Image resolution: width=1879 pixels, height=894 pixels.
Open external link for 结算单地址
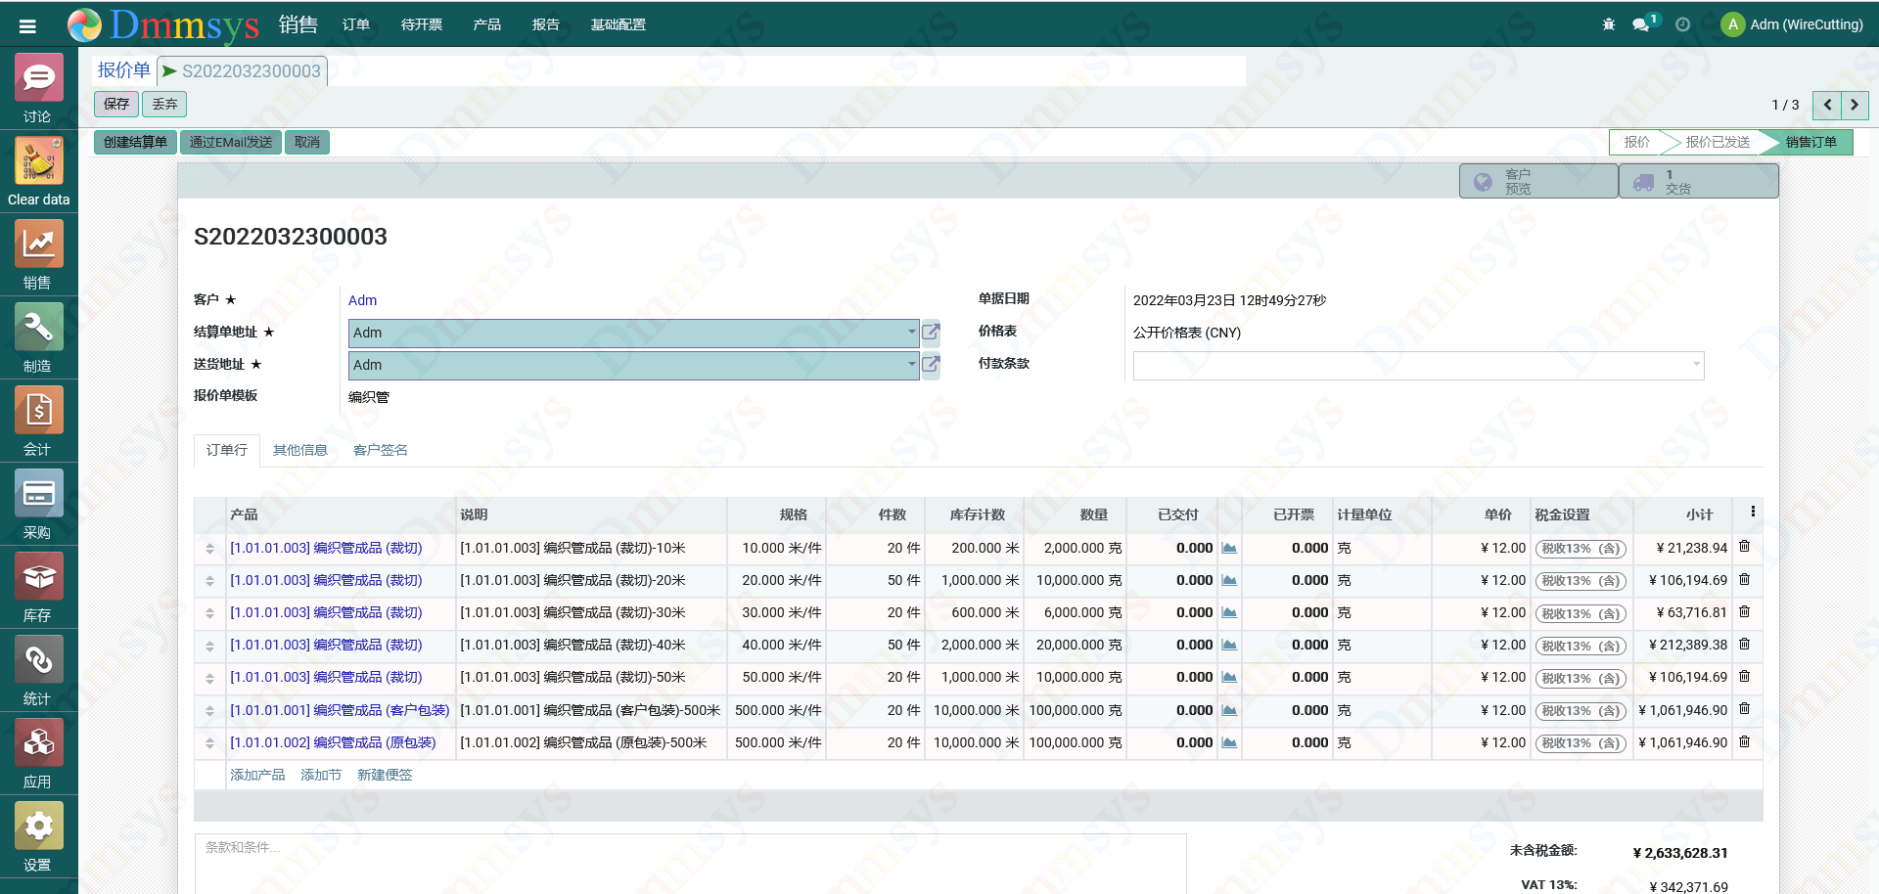(931, 333)
